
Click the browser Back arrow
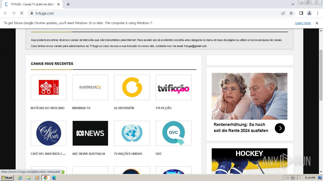pyautogui.click(x=6, y=13)
